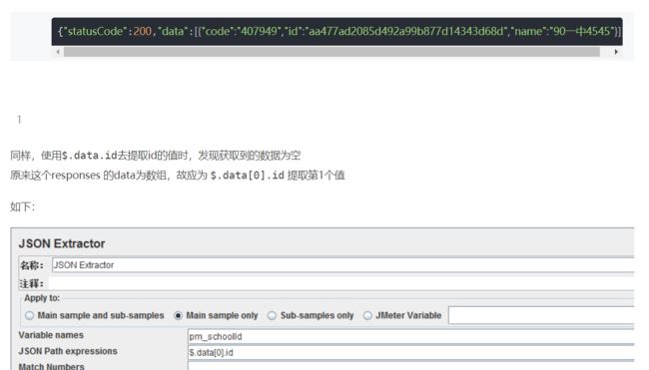Click the 'Apply to:' group label
This screenshot has height=370, width=649.
(x=42, y=298)
